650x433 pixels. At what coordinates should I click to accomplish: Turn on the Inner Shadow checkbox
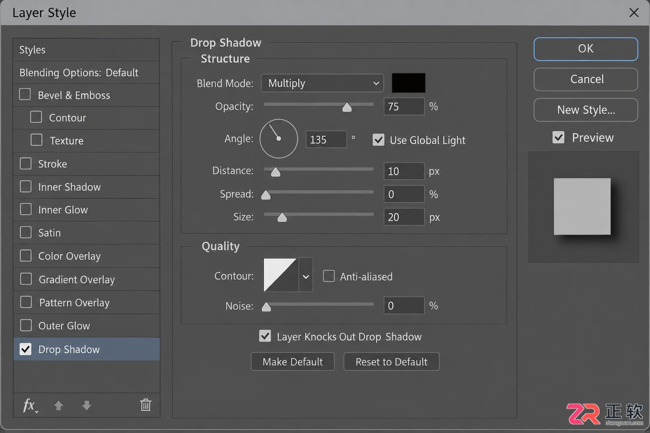click(26, 186)
